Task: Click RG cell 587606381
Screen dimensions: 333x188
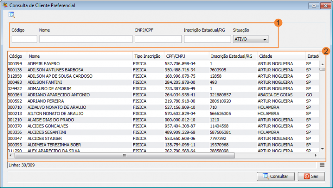Action: pyautogui.click(x=221, y=132)
